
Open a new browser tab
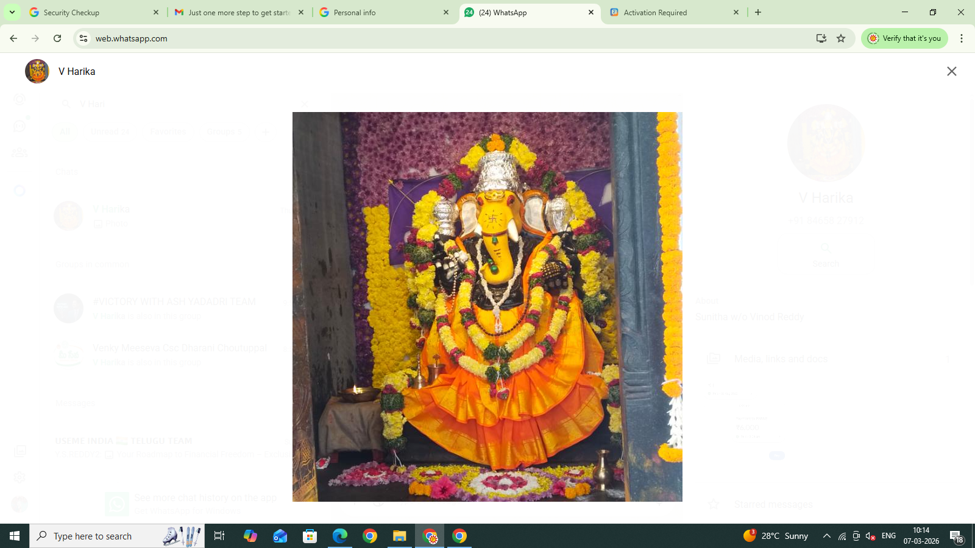click(x=758, y=12)
